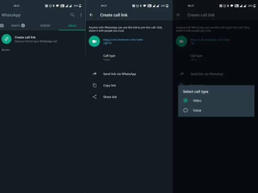Tap the Copy link clipboard icon
This screenshot has height=193, width=258.
(x=94, y=85)
